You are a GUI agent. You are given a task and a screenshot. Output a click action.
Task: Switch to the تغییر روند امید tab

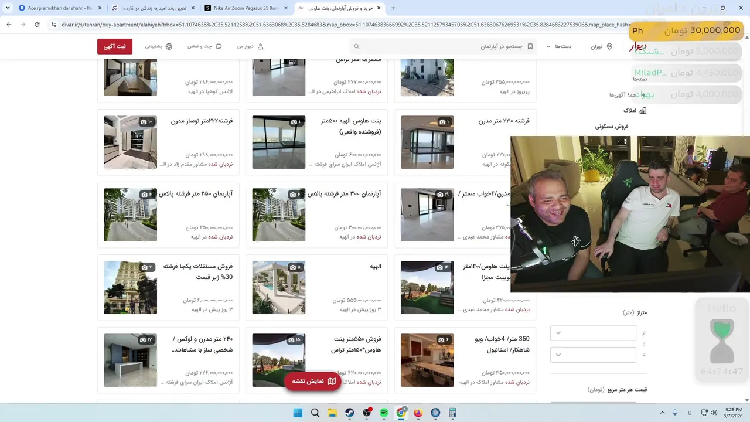pos(153,8)
